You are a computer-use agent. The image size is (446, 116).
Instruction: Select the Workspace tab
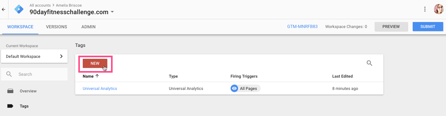[x=20, y=27]
